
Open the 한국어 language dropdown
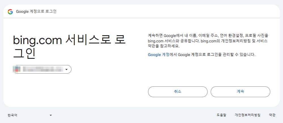30,115
